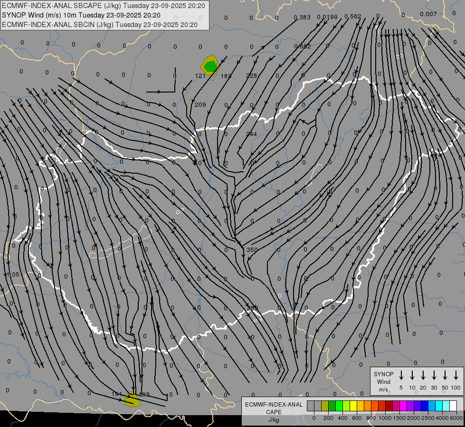
Task: Pick the magenta swatch after 1500
Action: 403,406
